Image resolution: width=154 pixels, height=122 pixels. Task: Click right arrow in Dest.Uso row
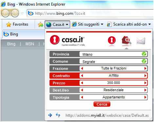click(145, 90)
